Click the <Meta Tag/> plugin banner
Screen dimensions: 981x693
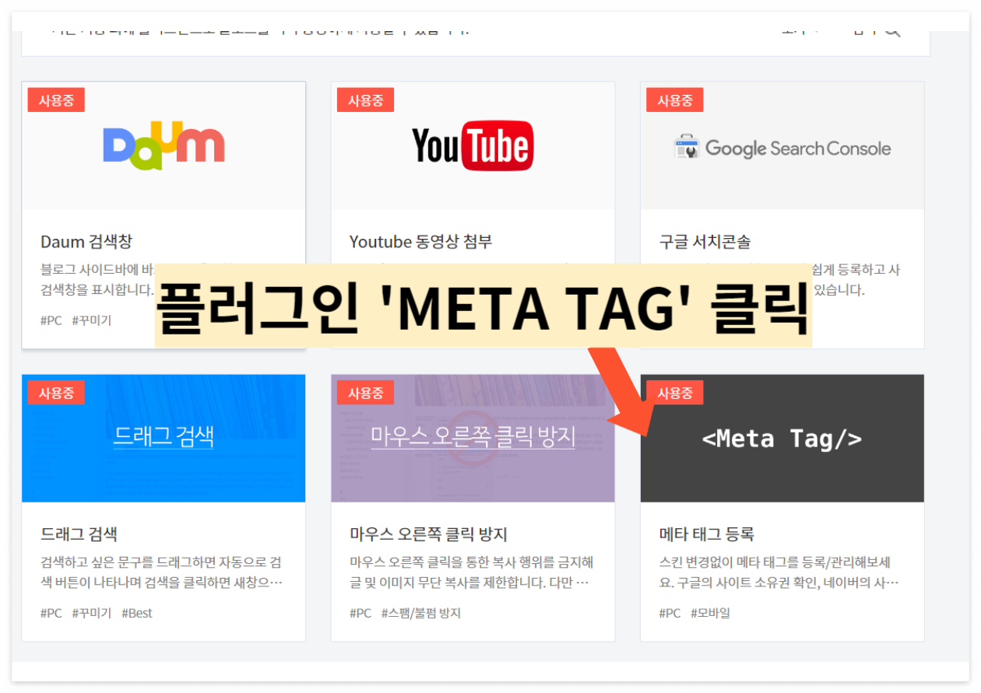click(782, 438)
